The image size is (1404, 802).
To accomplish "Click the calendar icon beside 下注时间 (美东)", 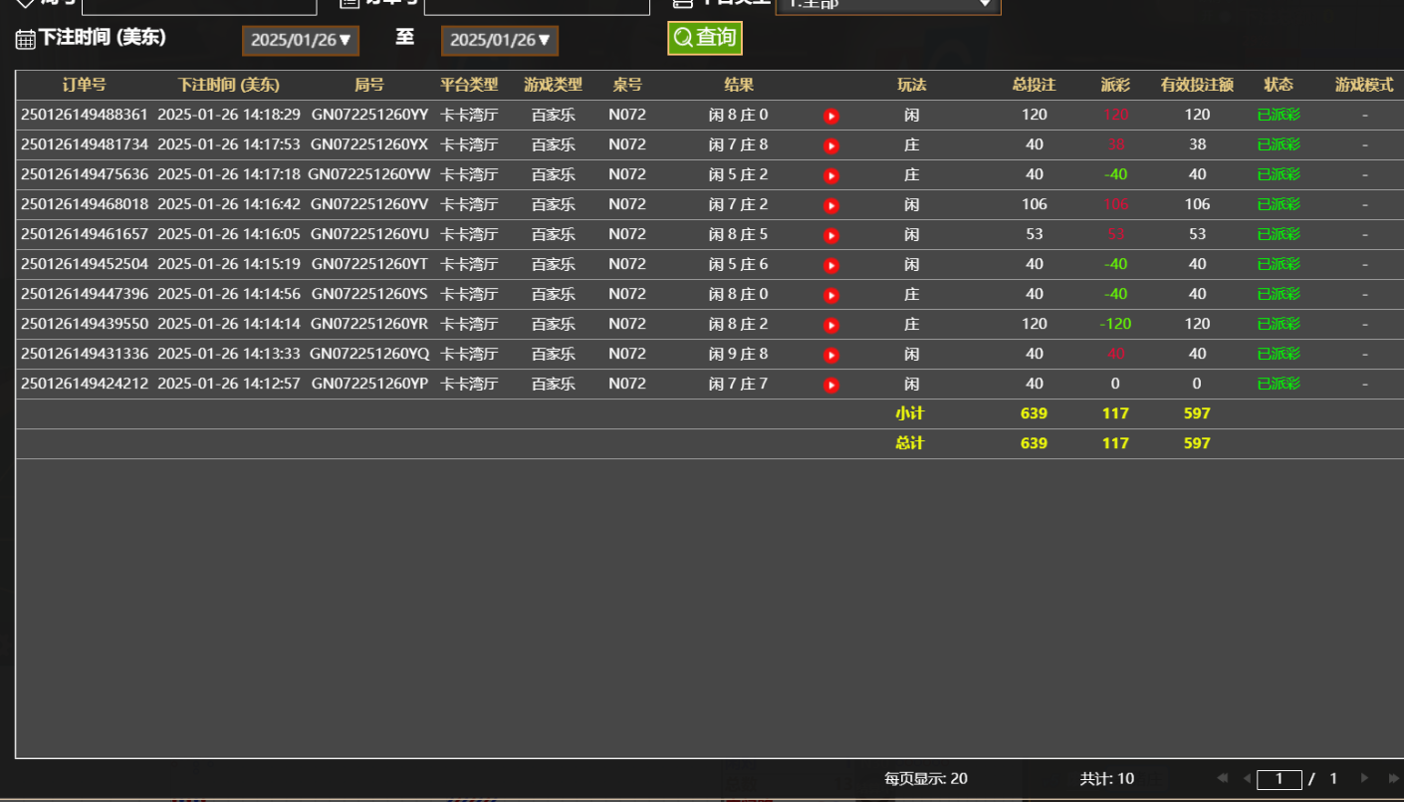I will coord(25,38).
